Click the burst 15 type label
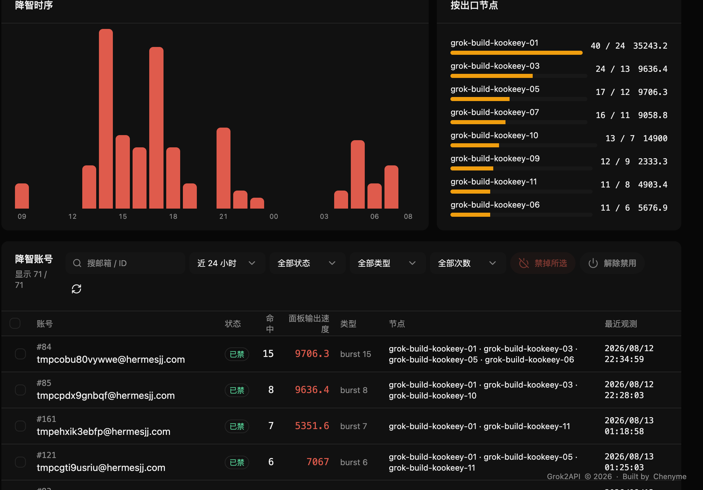703x490 pixels. [x=356, y=354]
